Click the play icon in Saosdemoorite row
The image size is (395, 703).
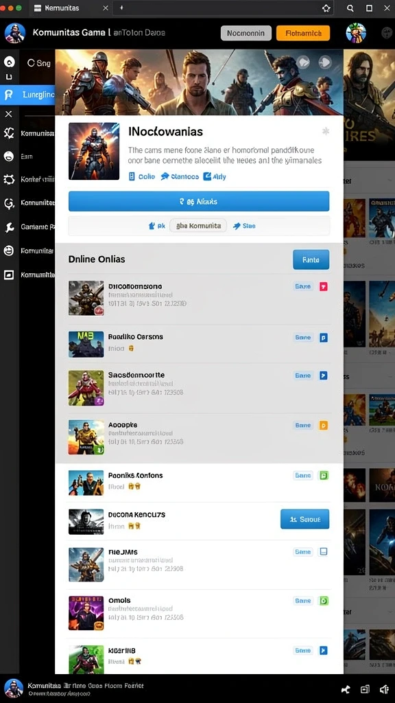(324, 376)
